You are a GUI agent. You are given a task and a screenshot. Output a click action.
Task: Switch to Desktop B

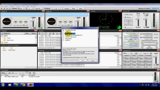(x=56, y=8)
